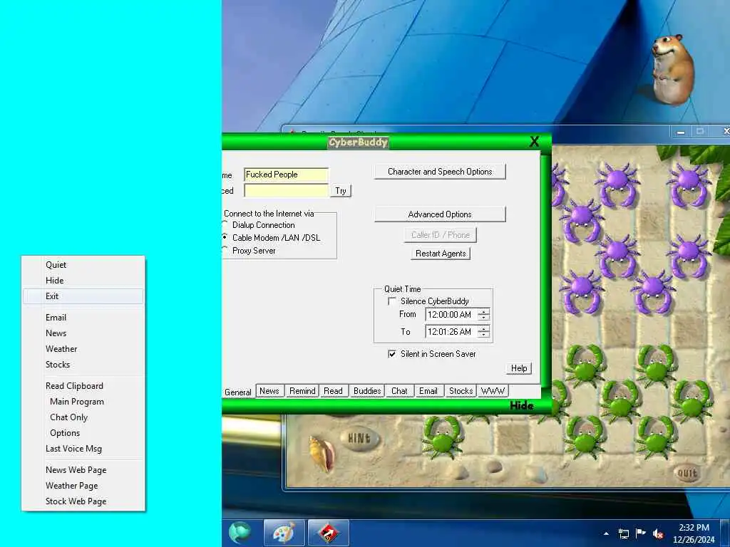The width and height of the screenshot is (730, 547).
Task: Increase To time with up spinner
Action: [x=484, y=328]
